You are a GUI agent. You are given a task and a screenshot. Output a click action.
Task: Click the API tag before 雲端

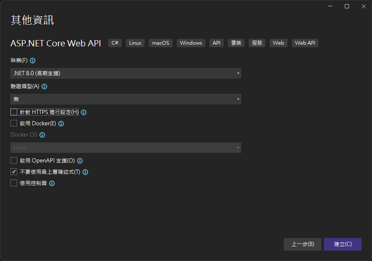(217, 43)
